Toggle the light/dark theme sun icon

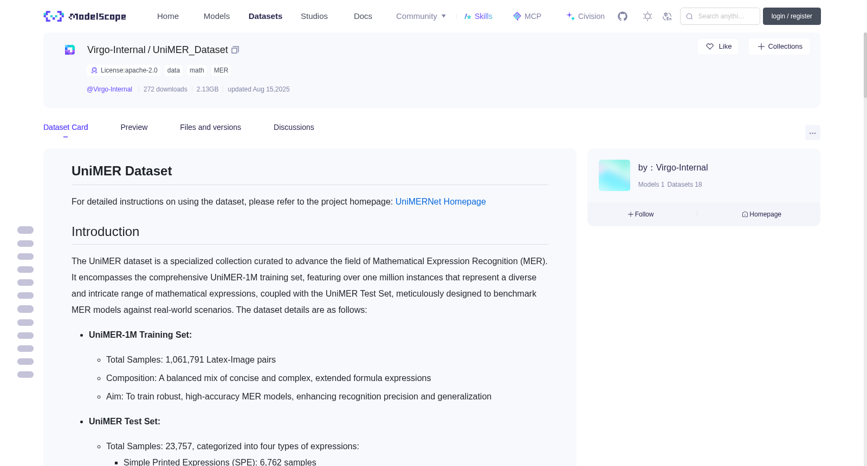648,16
